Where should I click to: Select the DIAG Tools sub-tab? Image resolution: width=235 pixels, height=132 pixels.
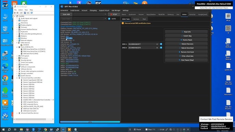click(126, 19)
